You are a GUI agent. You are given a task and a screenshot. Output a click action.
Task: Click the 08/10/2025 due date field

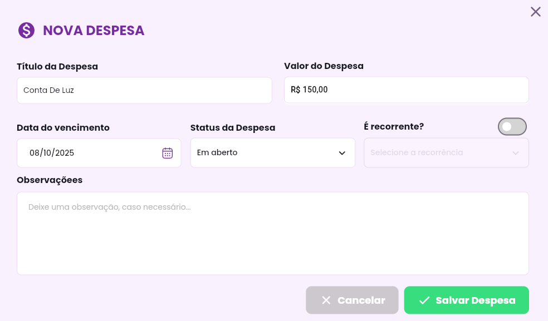pyautogui.click(x=89, y=153)
